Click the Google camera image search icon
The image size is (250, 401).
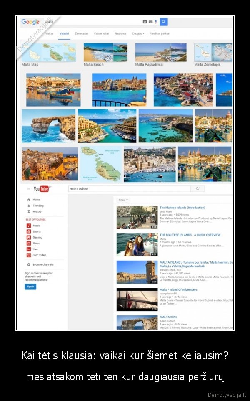[x=145, y=22]
